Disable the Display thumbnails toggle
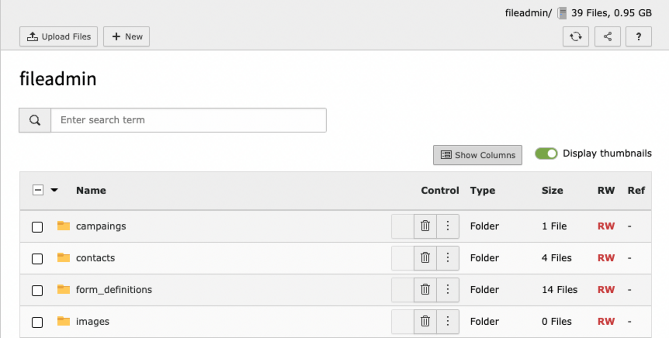The image size is (669, 338). click(546, 153)
